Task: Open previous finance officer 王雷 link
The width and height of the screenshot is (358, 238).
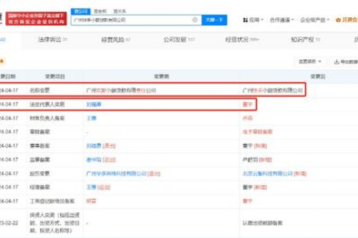Action: pyautogui.click(x=91, y=118)
